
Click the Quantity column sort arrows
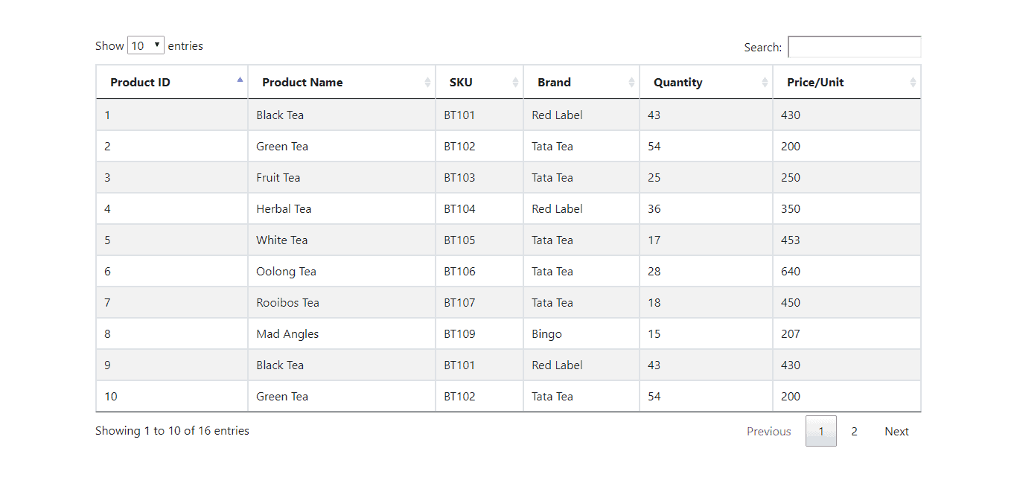(765, 83)
